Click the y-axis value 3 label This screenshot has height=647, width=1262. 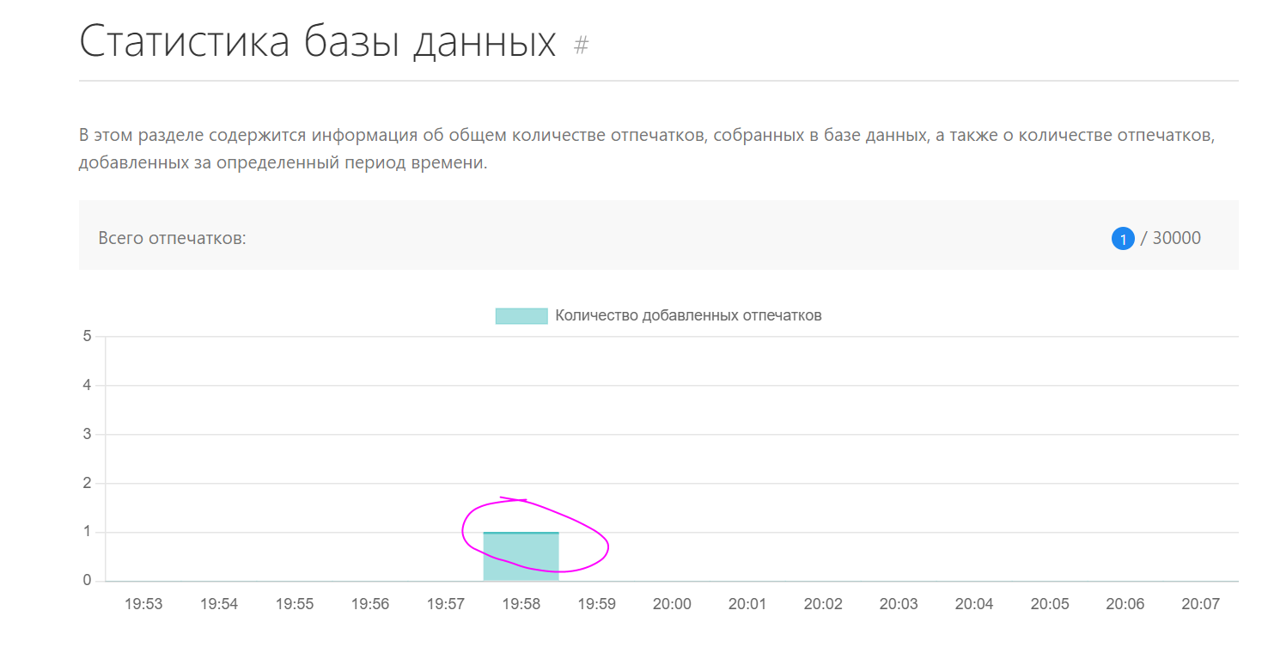point(87,434)
